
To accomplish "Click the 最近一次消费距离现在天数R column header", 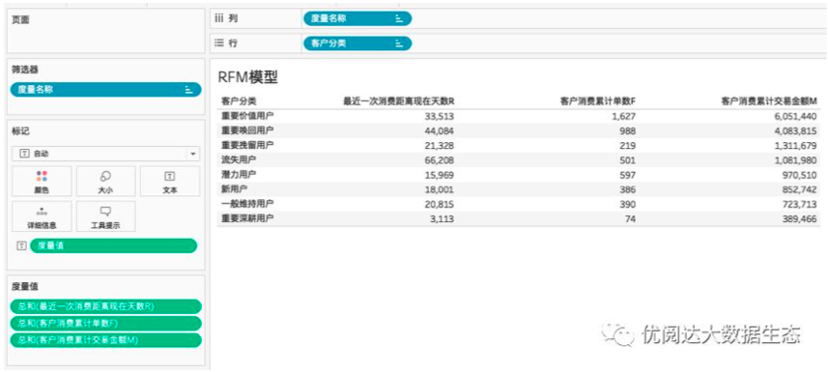I will 399,101.
